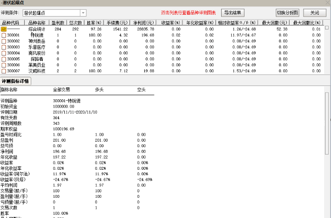Click the document icon beside 300005
Screen dimensions: 331x218
(4, 59)
